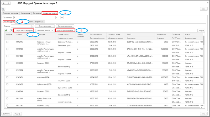Click quantity cell 994,000
This screenshot has width=210, height=117.
click(165, 63)
